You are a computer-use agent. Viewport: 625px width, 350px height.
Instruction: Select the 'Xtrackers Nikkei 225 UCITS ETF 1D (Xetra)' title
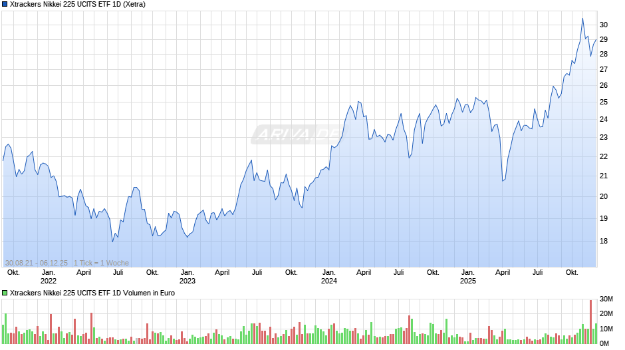pyautogui.click(x=78, y=5)
